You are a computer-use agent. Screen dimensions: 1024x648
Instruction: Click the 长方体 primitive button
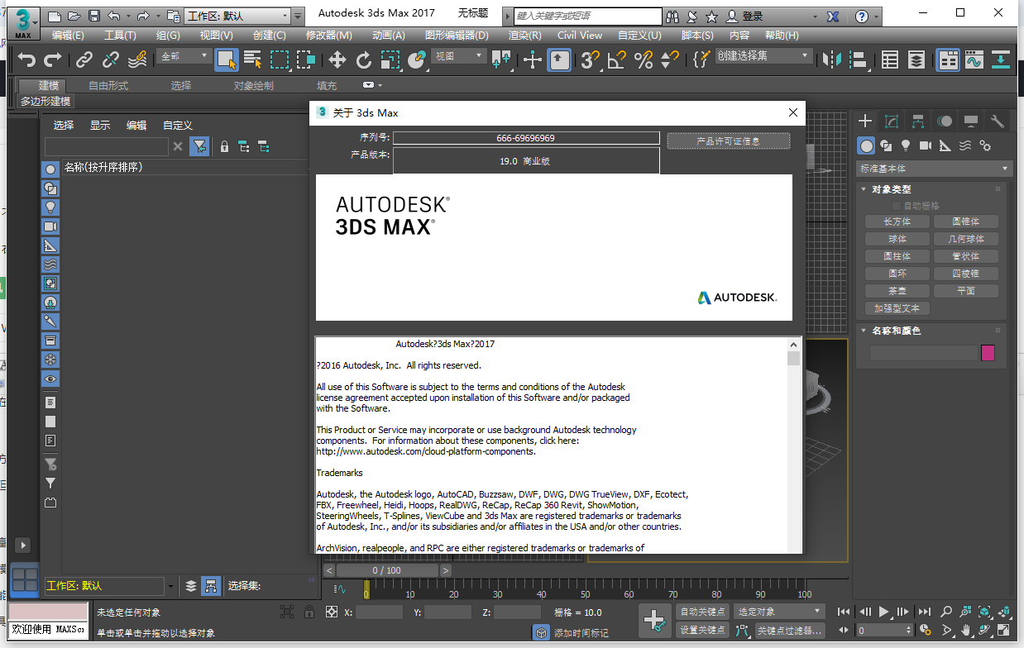tap(897, 222)
